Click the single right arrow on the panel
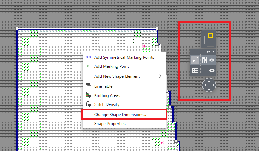259x151 pixels. pyautogui.click(x=214, y=51)
